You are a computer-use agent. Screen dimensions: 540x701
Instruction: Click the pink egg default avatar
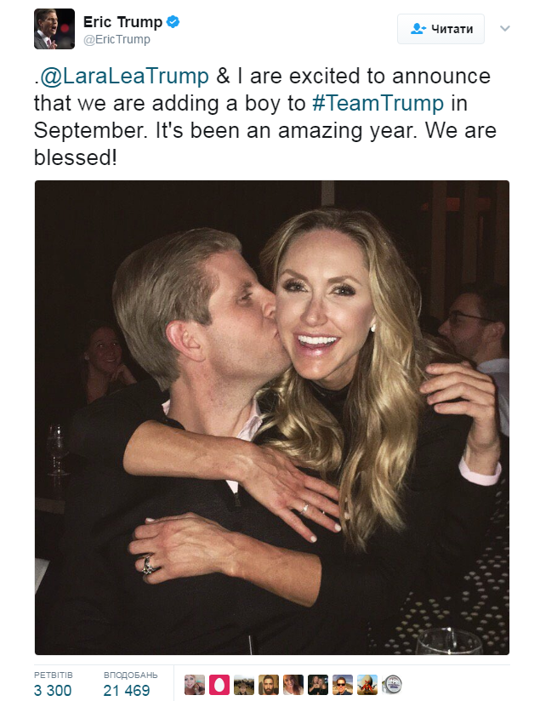point(219,685)
